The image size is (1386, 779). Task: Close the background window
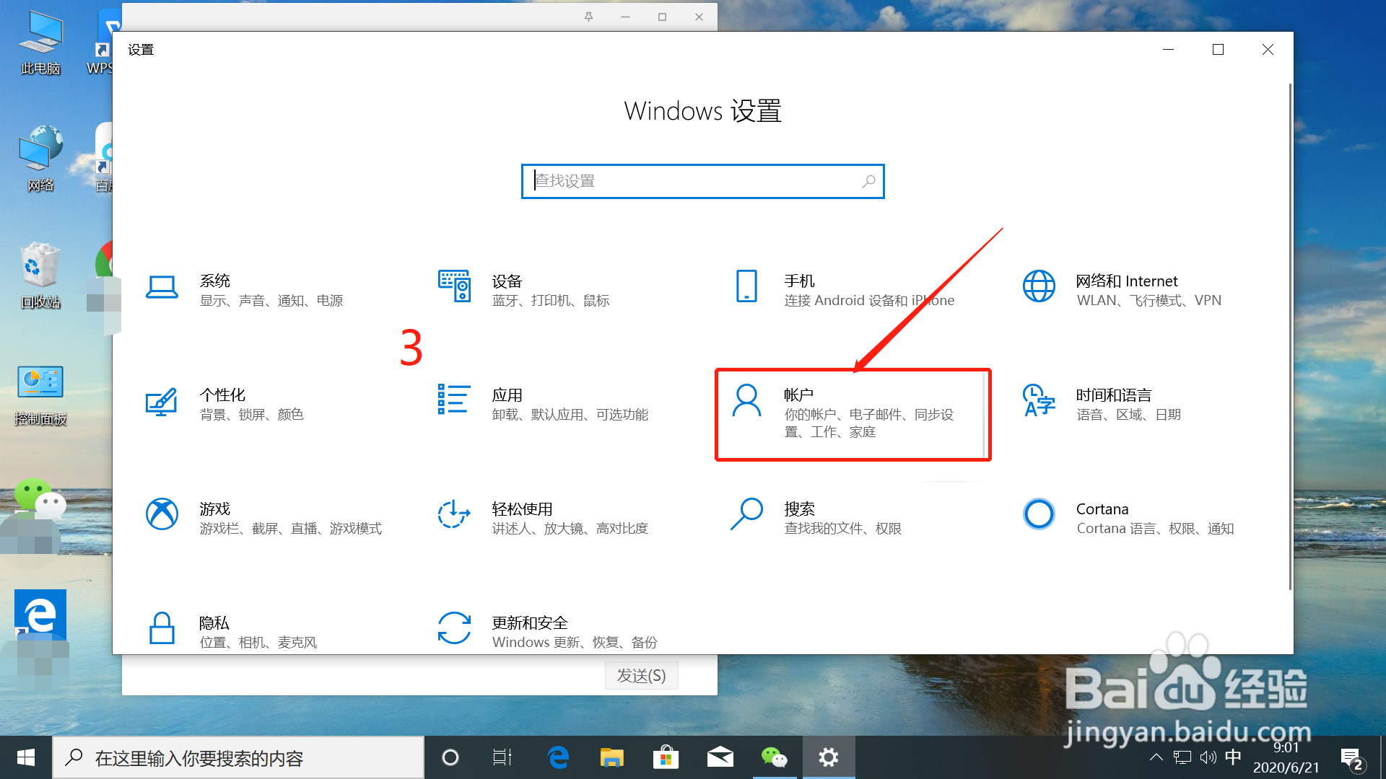(699, 17)
